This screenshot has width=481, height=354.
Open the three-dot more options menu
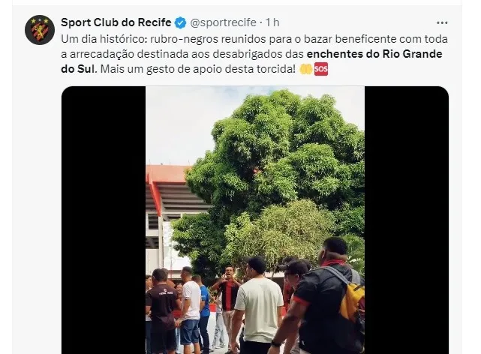(442, 22)
